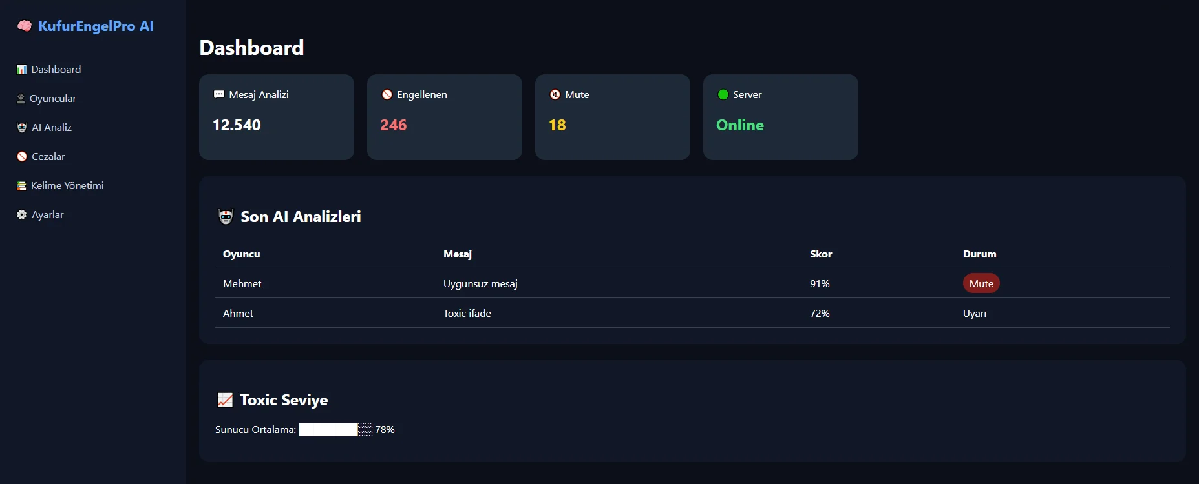Viewport: 1199px width, 484px height.
Task: Click the Sunucu Ortalama label
Action: 256,430
